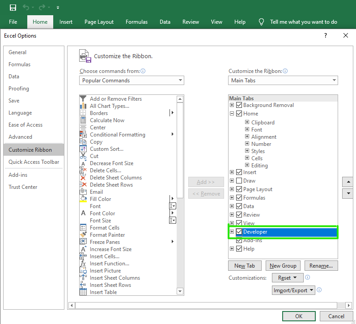The image size is (356, 324).
Task: Click the Move Up arrow button
Action: [348, 182]
